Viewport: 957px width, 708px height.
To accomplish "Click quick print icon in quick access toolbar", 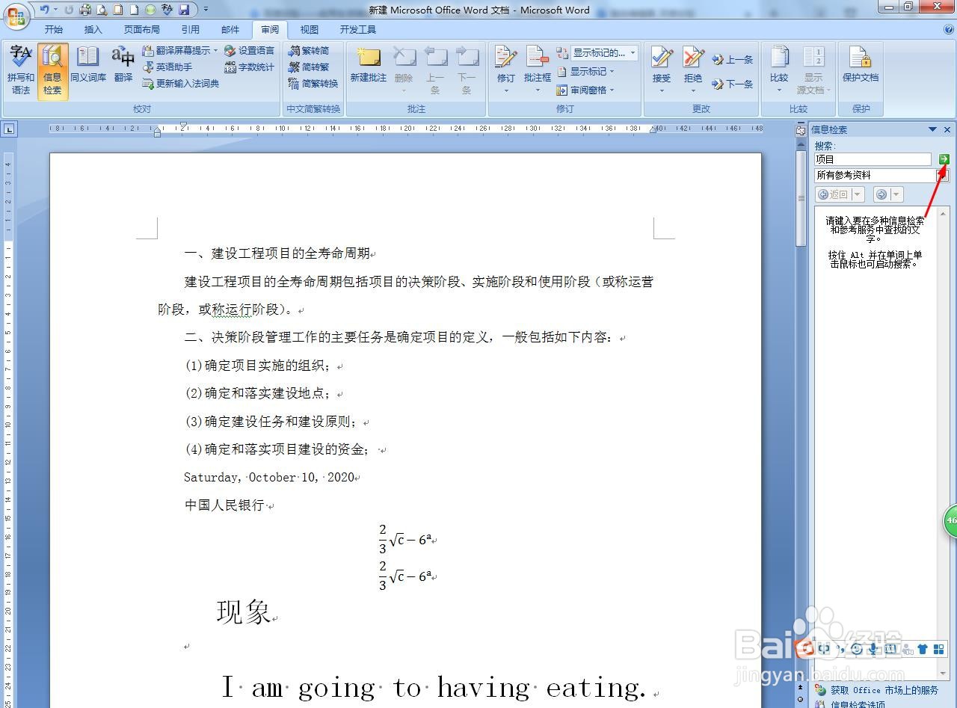I will (x=85, y=10).
